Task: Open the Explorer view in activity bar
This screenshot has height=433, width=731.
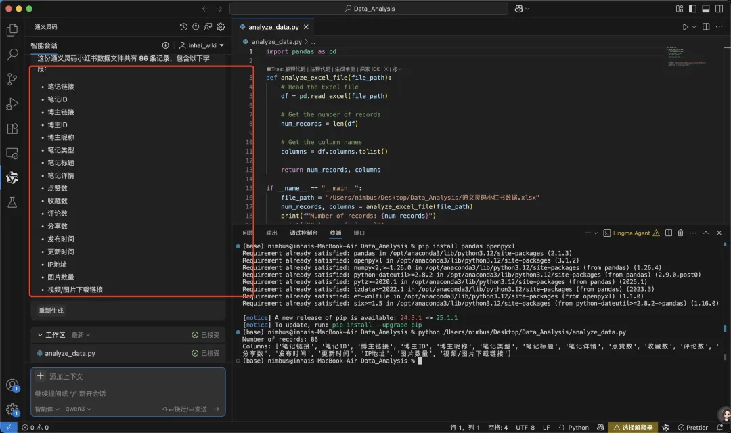Action: 12,30
